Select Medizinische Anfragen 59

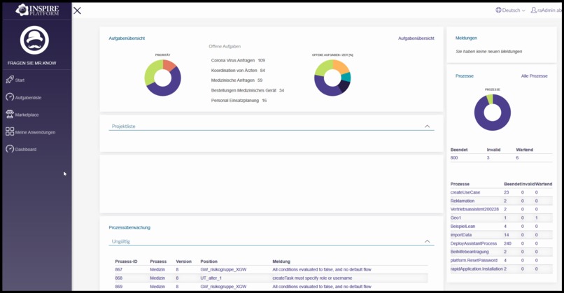tap(237, 80)
